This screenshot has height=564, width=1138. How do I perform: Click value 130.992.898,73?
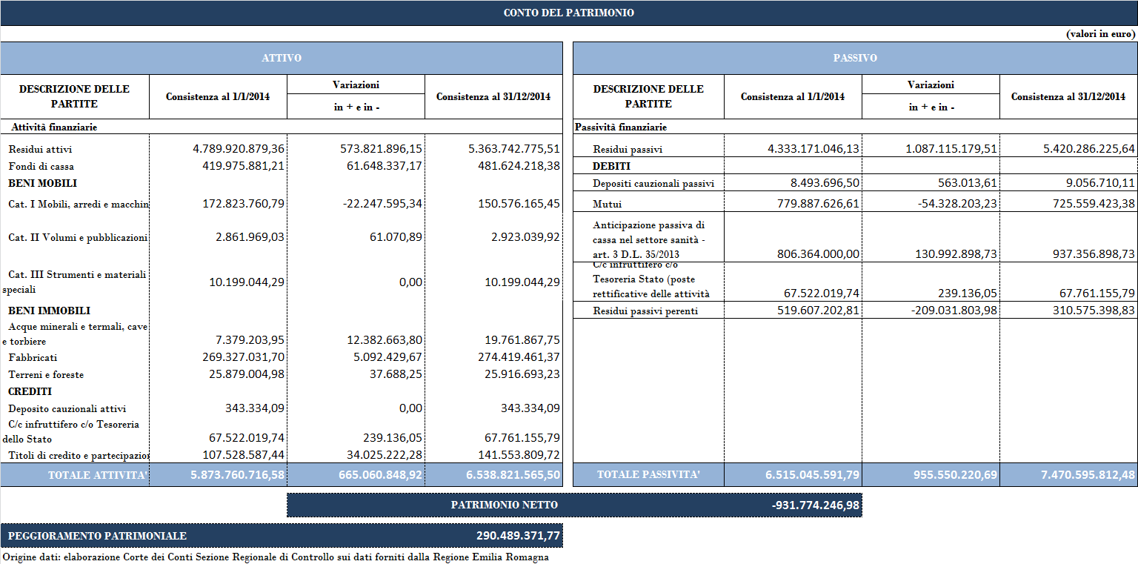(956, 253)
